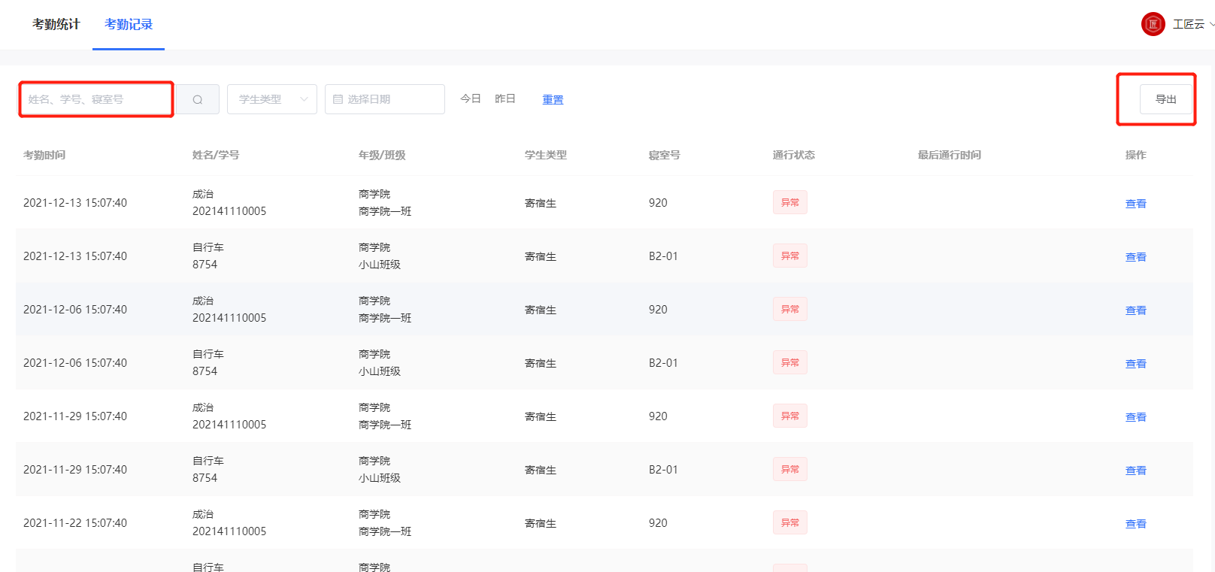The width and height of the screenshot is (1215, 572).
Task: Click the calendar icon in date picker
Action: pos(338,99)
